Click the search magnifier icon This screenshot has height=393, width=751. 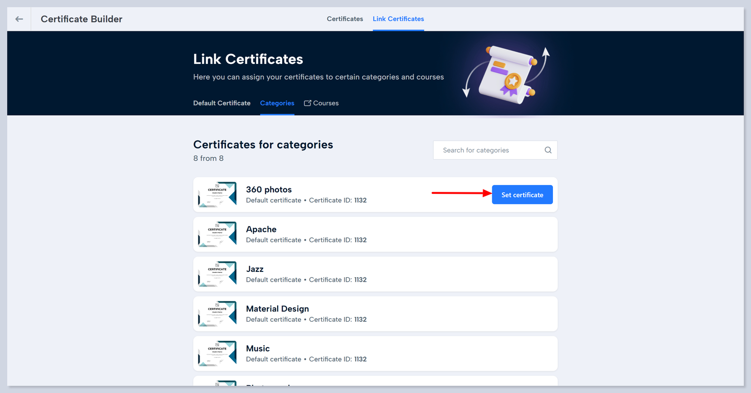pos(548,150)
